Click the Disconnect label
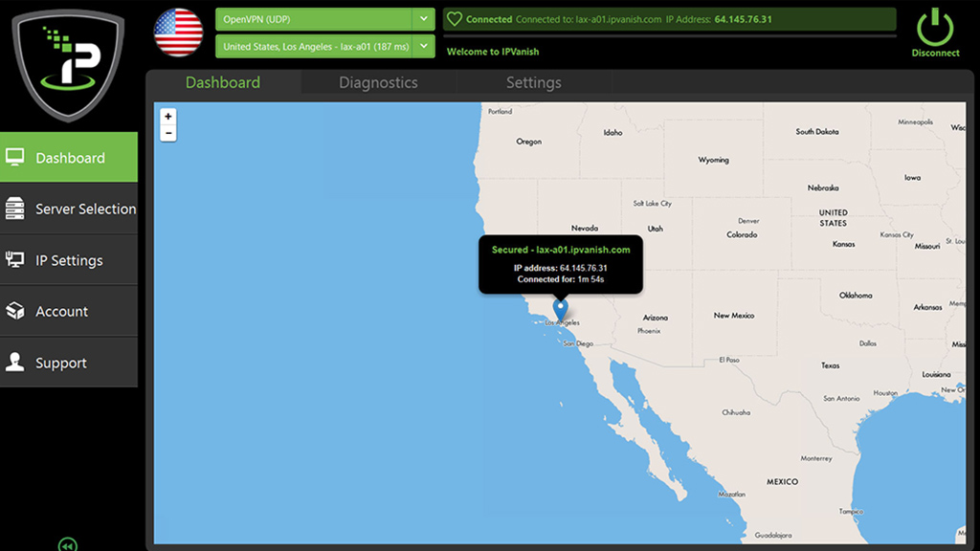 [x=935, y=54]
